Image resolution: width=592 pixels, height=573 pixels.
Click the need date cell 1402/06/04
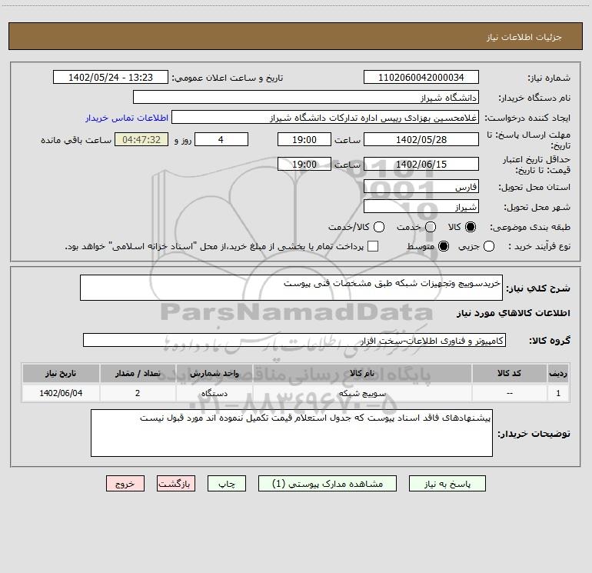(x=61, y=393)
